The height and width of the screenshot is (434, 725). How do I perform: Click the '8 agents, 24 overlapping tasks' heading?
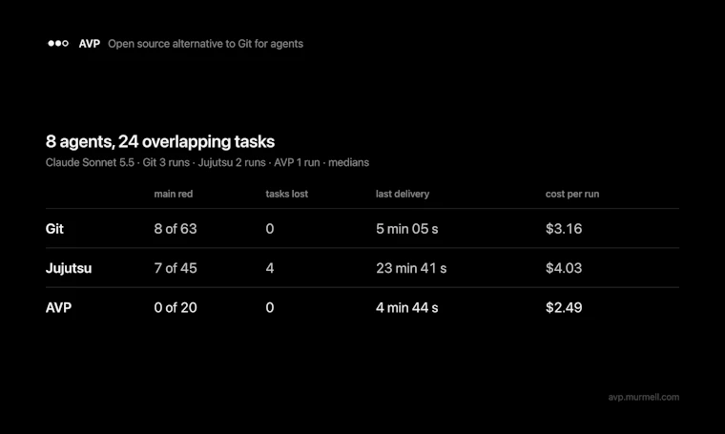tap(160, 141)
